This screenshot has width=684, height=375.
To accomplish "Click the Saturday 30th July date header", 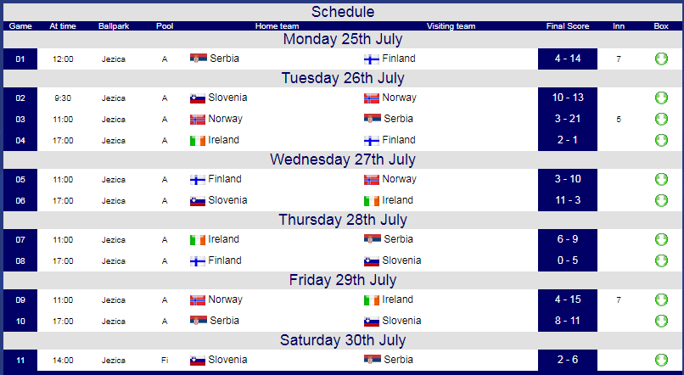I will 343,340.
